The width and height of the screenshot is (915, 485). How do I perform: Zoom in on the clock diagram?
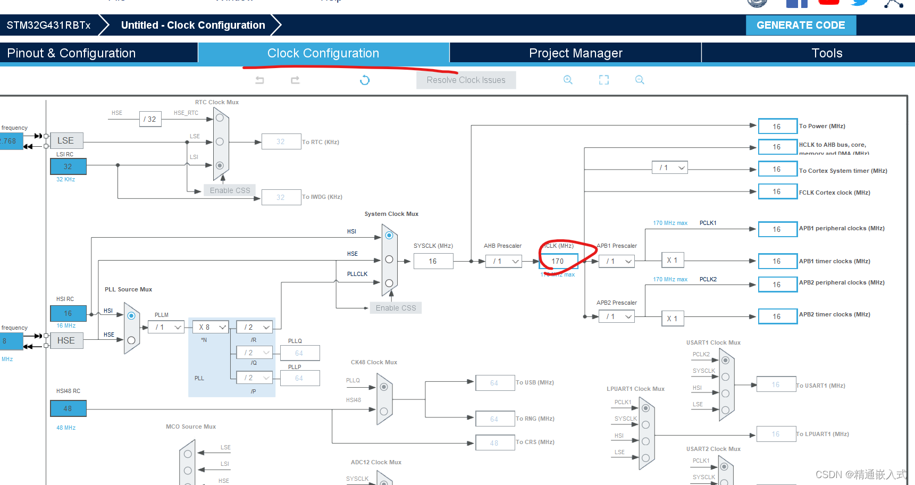pos(568,80)
